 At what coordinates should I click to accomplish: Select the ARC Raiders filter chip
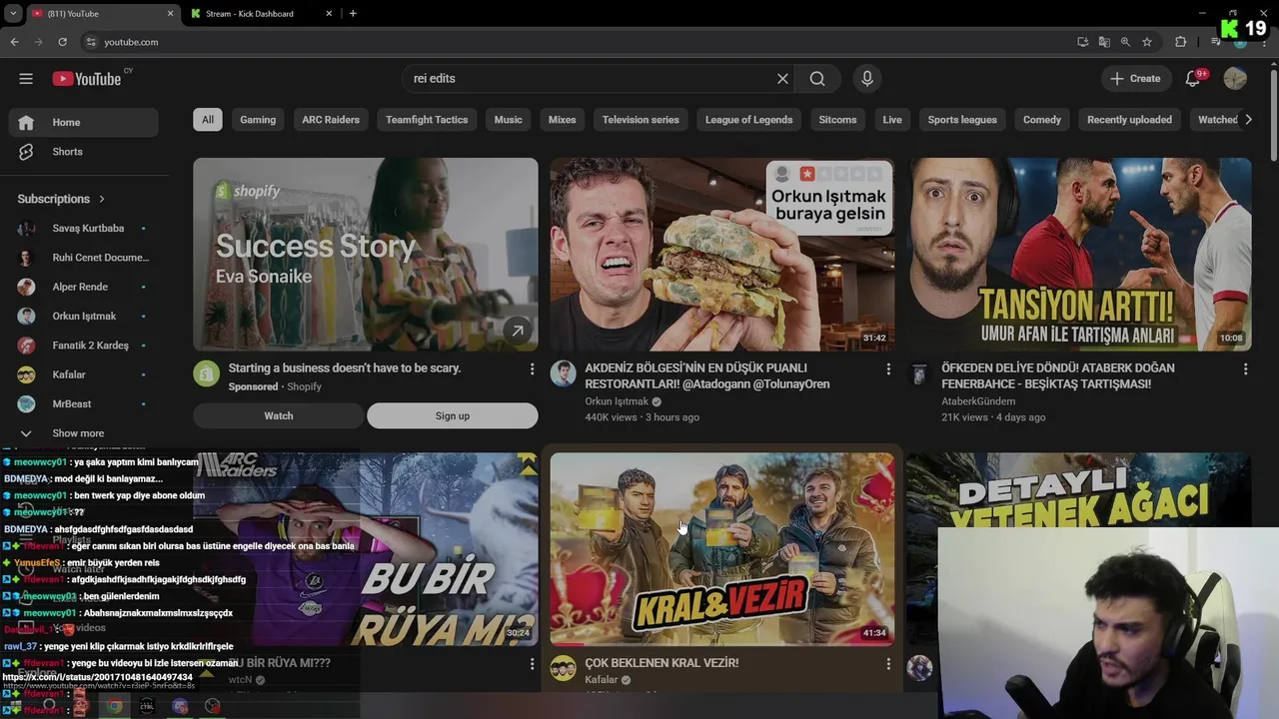click(331, 120)
